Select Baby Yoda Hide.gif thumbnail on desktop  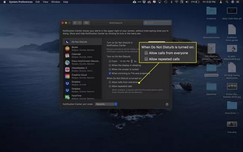click(232, 11)
